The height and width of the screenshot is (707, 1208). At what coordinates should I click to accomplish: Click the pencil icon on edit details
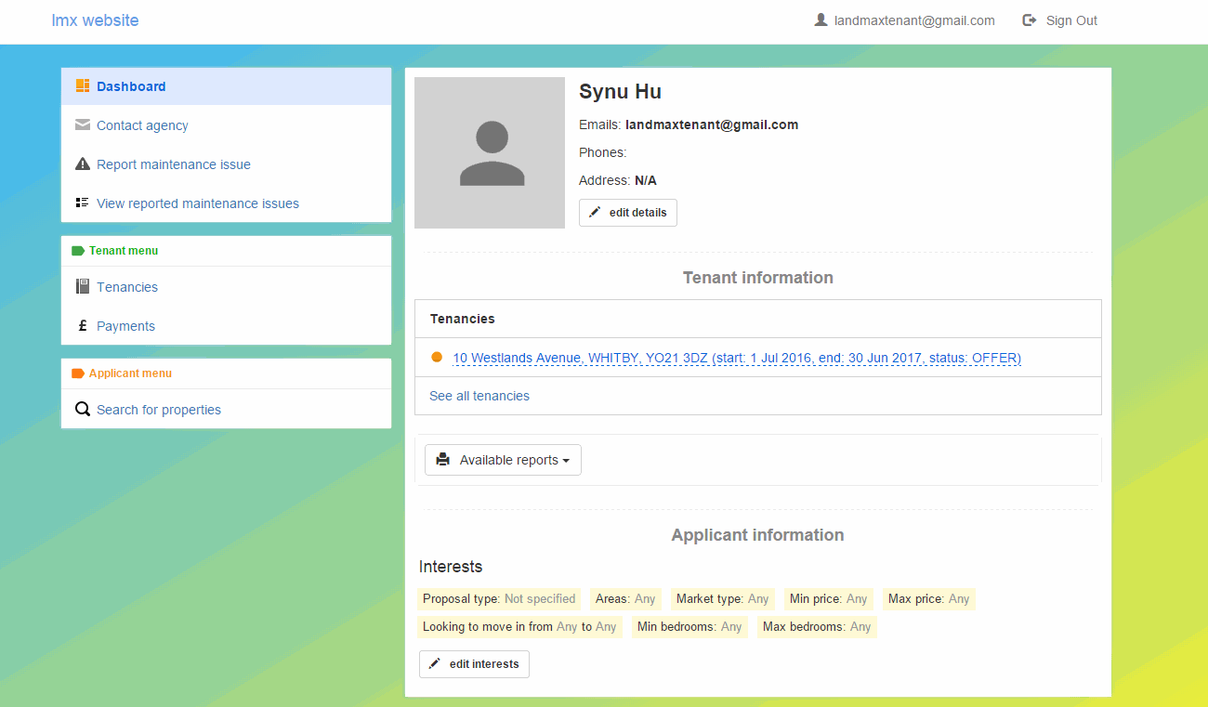click(596, 212)
